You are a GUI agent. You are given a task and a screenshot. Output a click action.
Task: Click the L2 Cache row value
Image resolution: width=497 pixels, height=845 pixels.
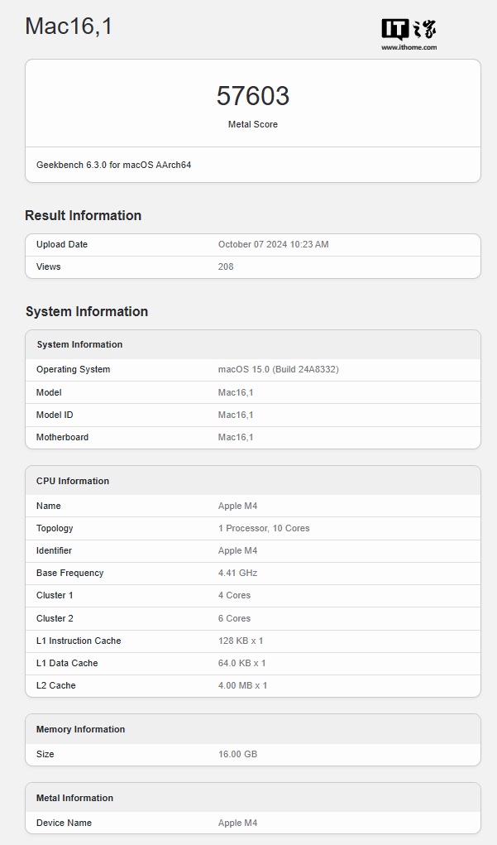click(x=242, y=685)
